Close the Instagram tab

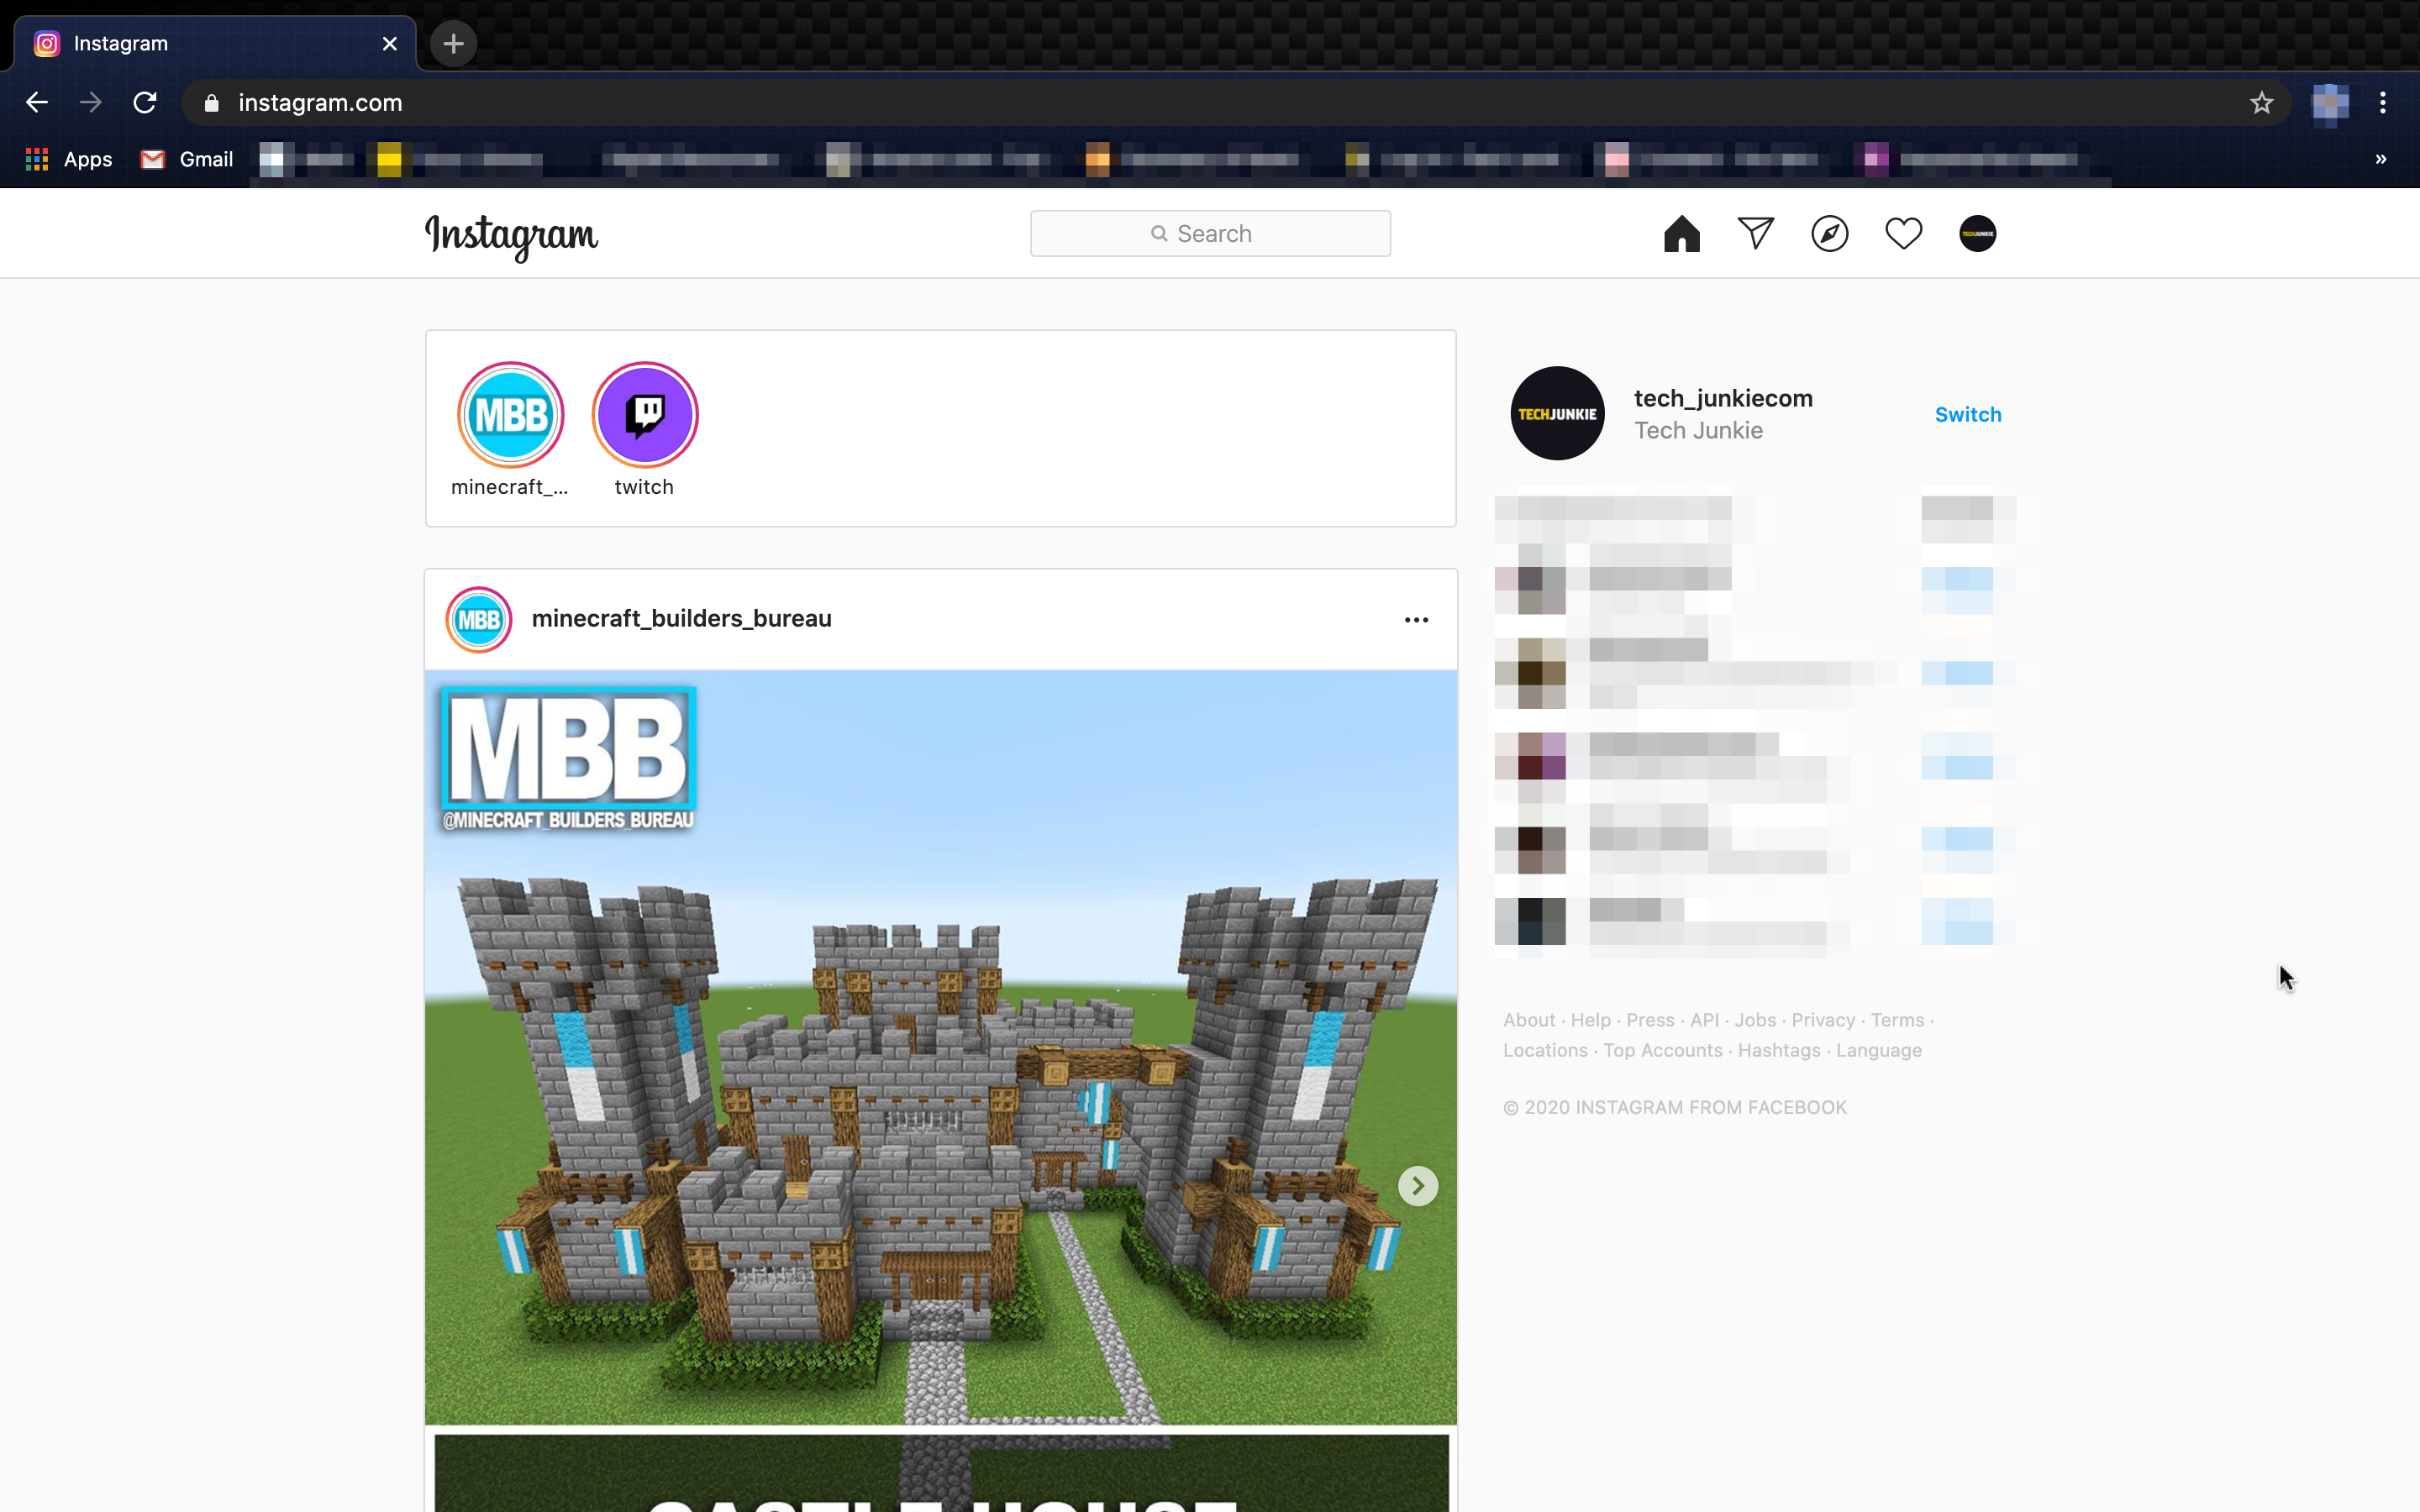pyautogui.click(x=390, y=44)
